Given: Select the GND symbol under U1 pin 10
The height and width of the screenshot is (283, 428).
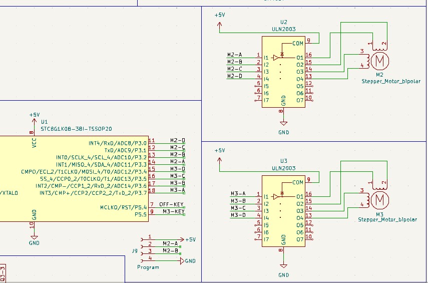Looking at the screenshot, I should [x=34, y=236].
